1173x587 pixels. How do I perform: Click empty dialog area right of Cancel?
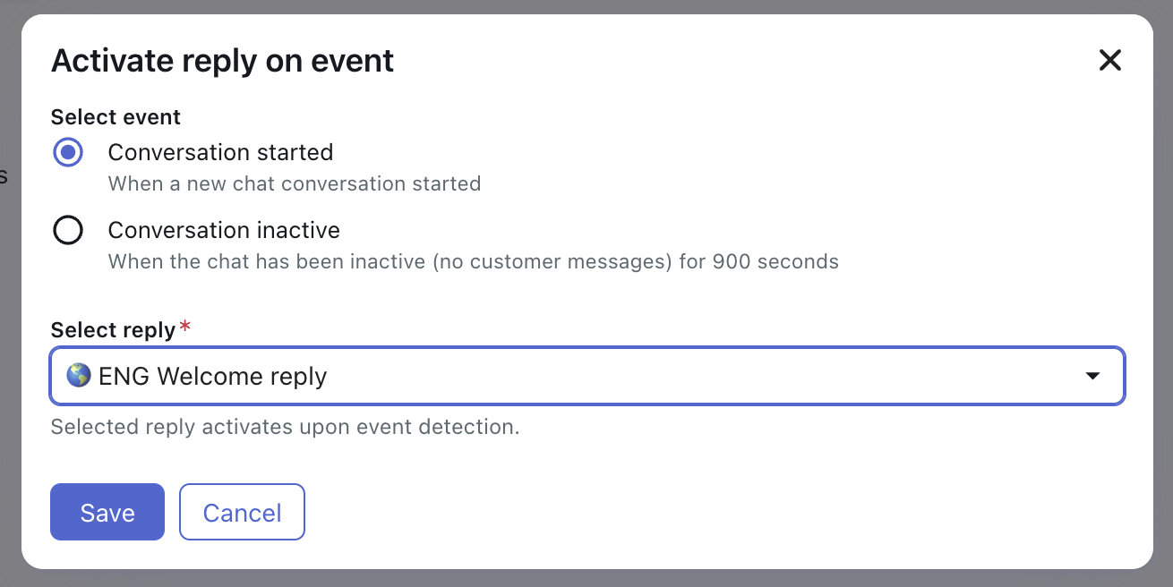point(716,512)
